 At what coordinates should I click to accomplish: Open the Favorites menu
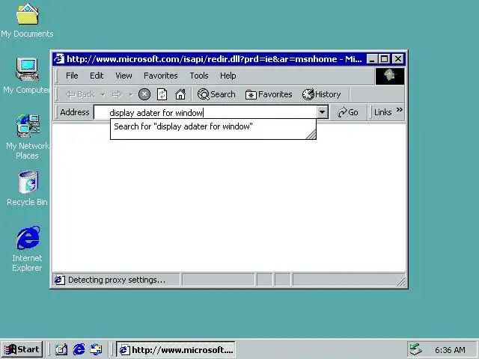tap(161, 76)
